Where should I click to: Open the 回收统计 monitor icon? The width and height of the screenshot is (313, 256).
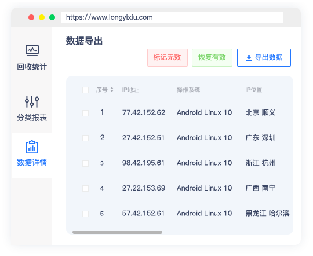(x=32, y=51)
